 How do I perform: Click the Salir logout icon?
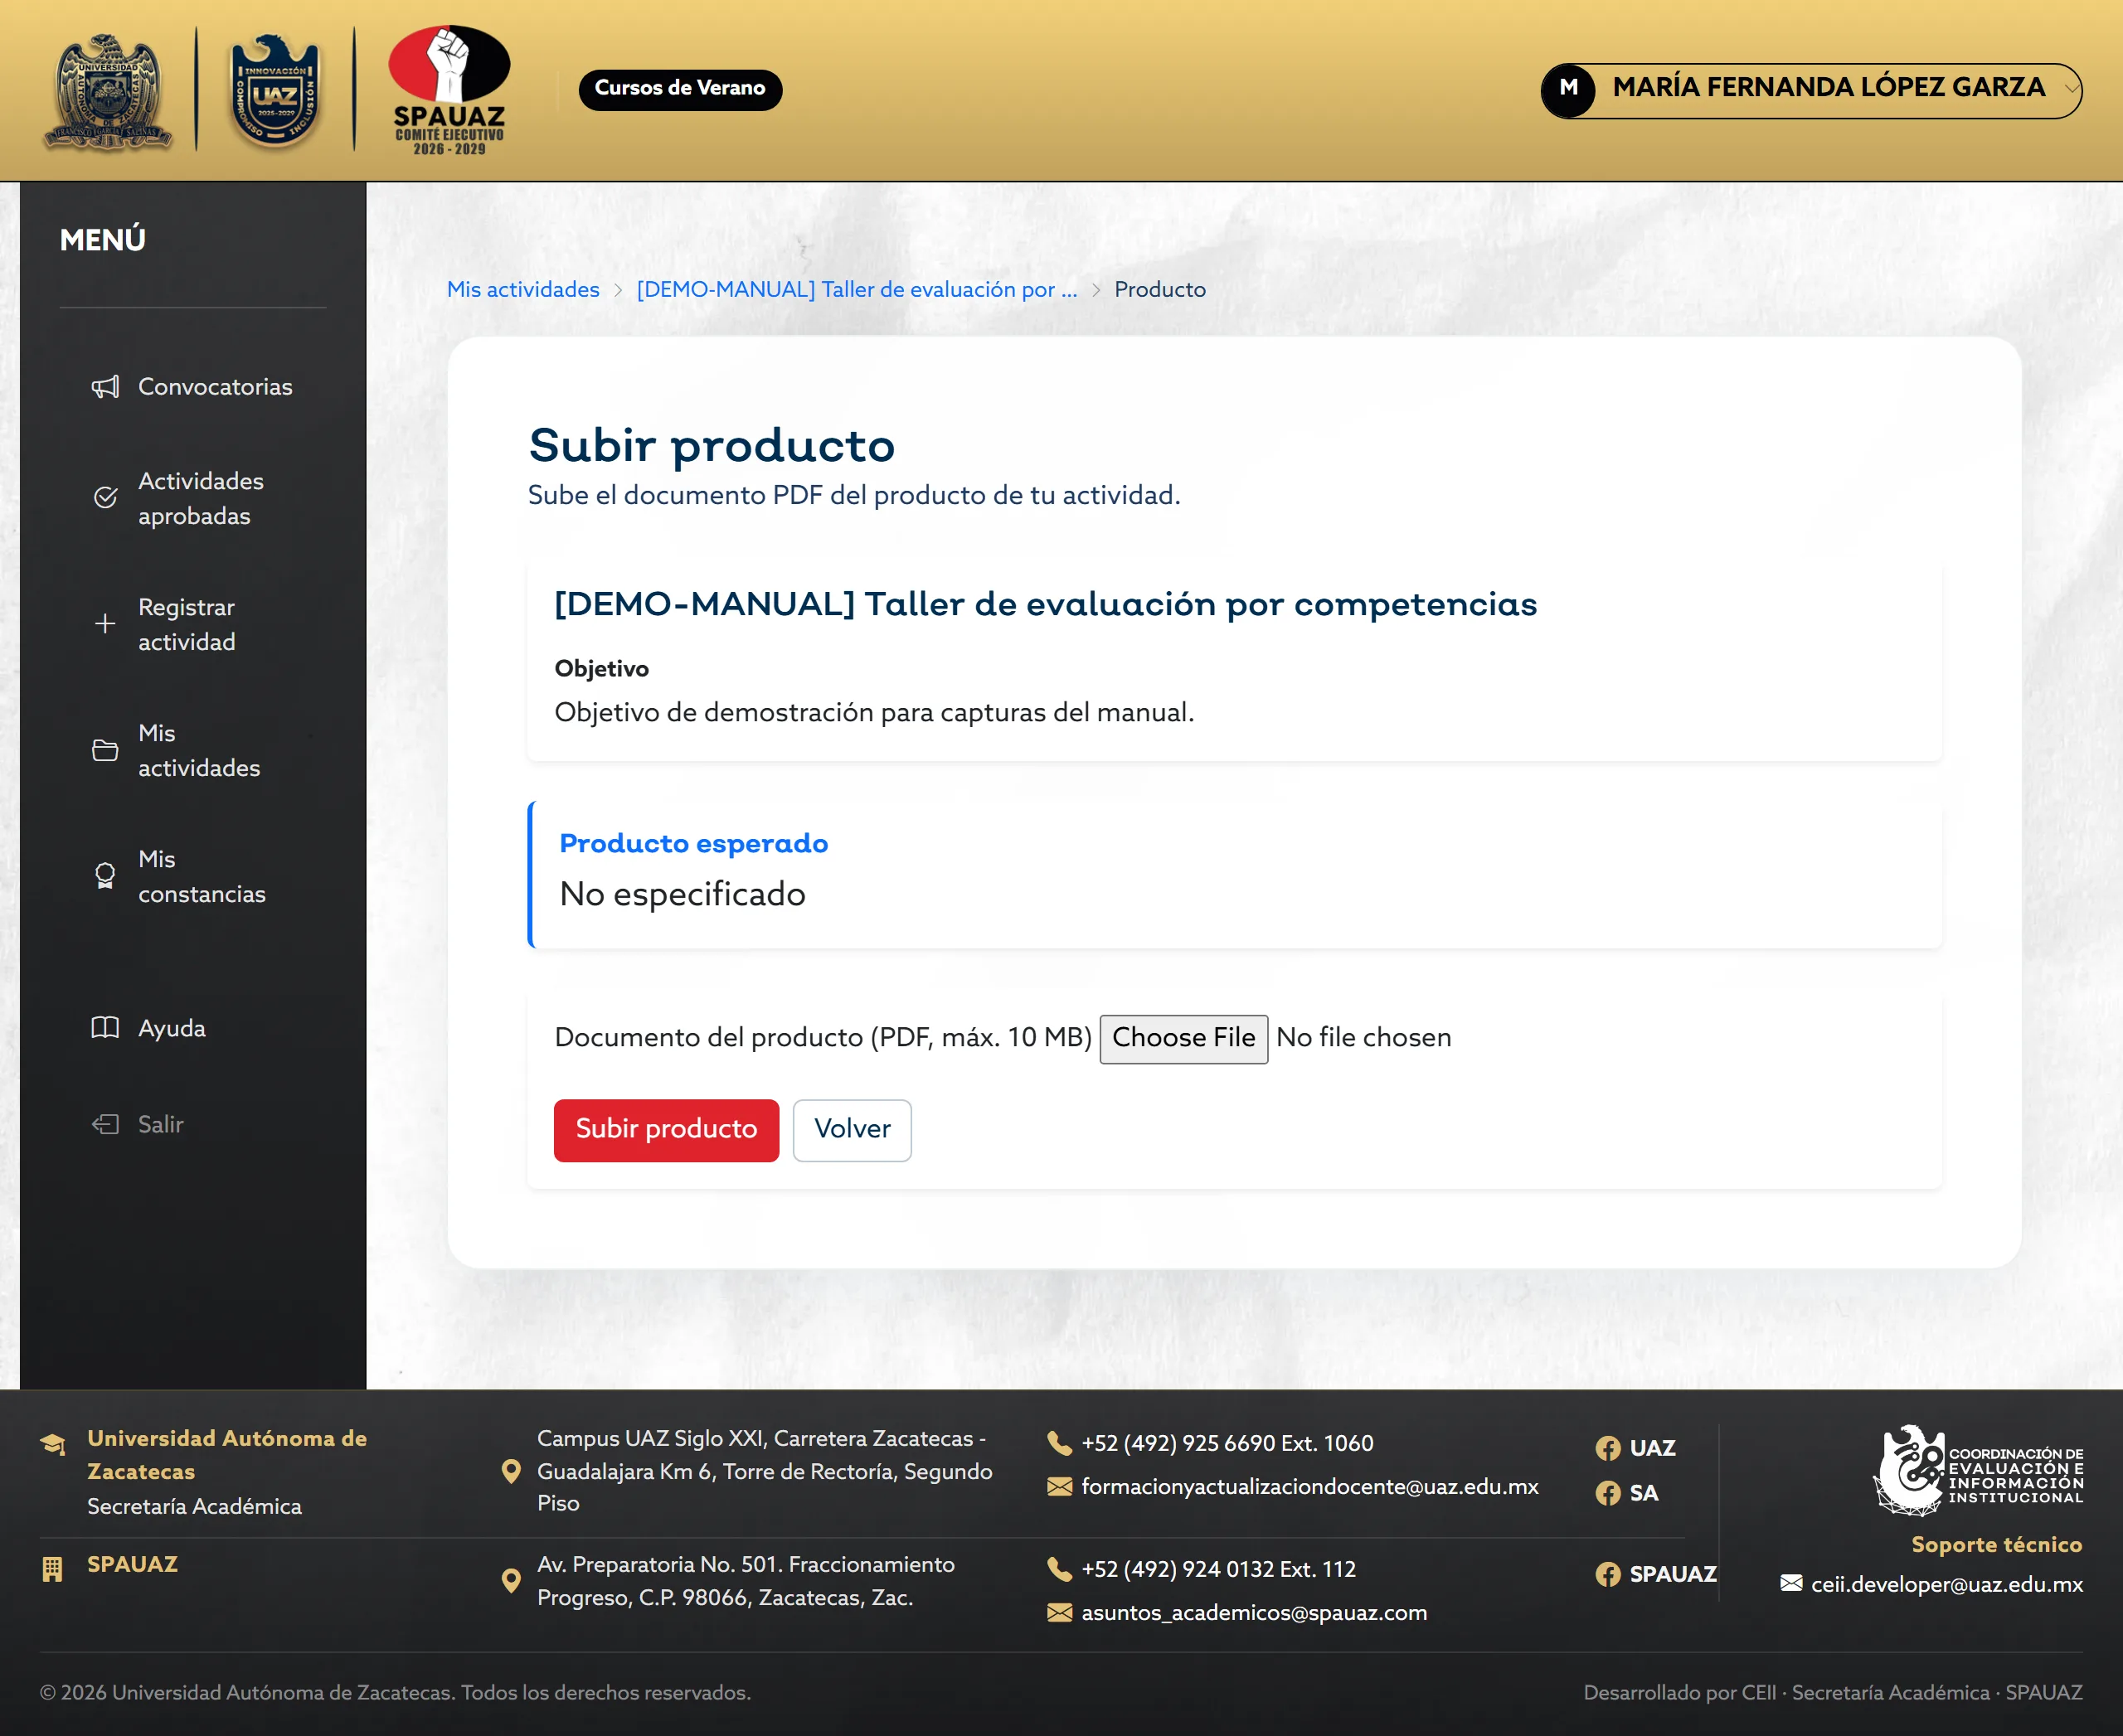pos(105,1124)
